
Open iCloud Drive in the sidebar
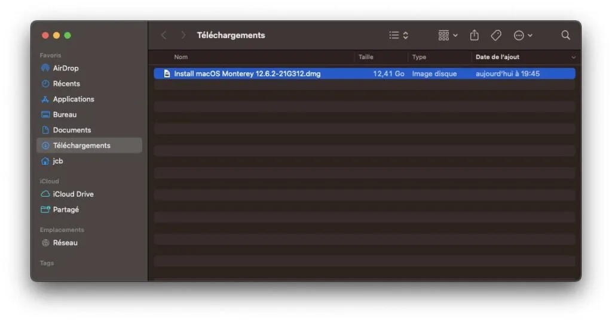tap(89, 194)
